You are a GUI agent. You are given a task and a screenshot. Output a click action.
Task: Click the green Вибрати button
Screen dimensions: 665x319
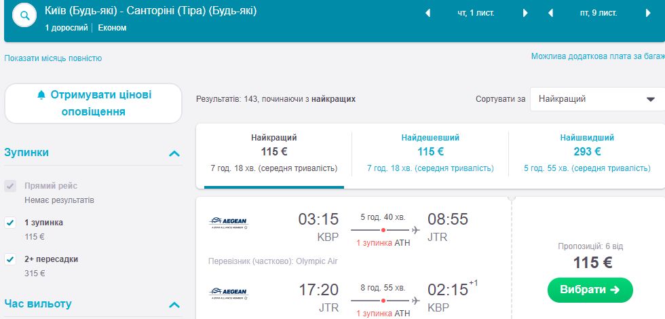(590, 290)
